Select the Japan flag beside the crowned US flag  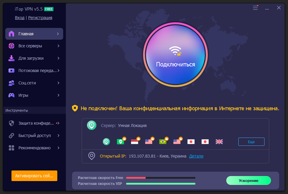click(x=191, y=142)
